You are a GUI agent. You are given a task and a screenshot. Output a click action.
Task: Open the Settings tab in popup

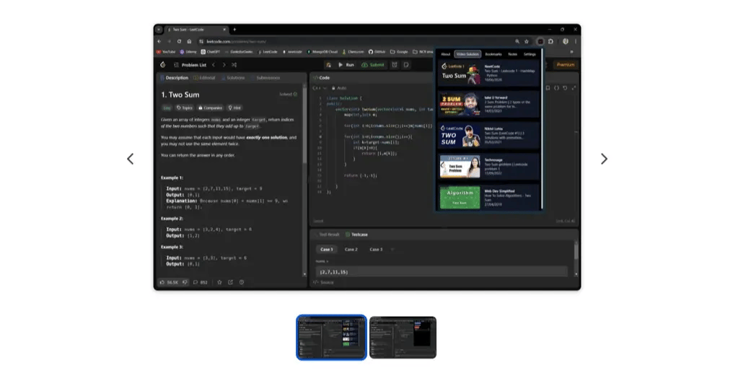pos(530,54)
